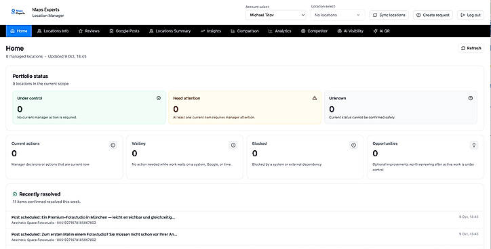The width and height of the screenshot is (491, 249).
Task: Click the check circle icon on Under control card
Action: pos(159,98)
